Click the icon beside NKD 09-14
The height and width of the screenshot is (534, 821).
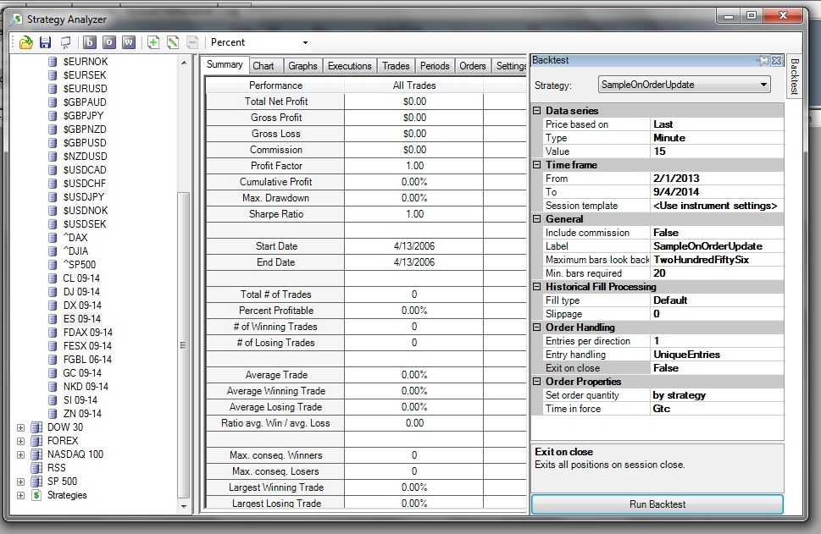click(x=53, y=387)
